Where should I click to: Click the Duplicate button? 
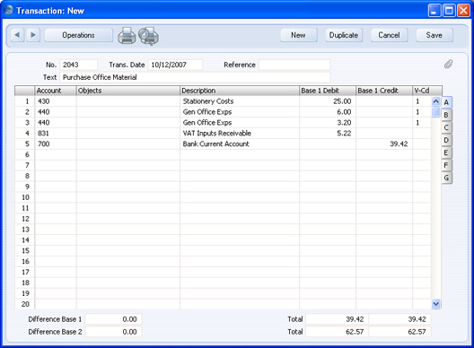click(344, 35)
